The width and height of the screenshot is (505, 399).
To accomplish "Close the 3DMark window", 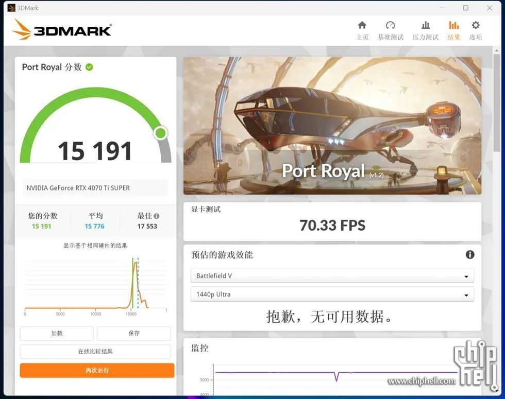I will click(490, 8).
